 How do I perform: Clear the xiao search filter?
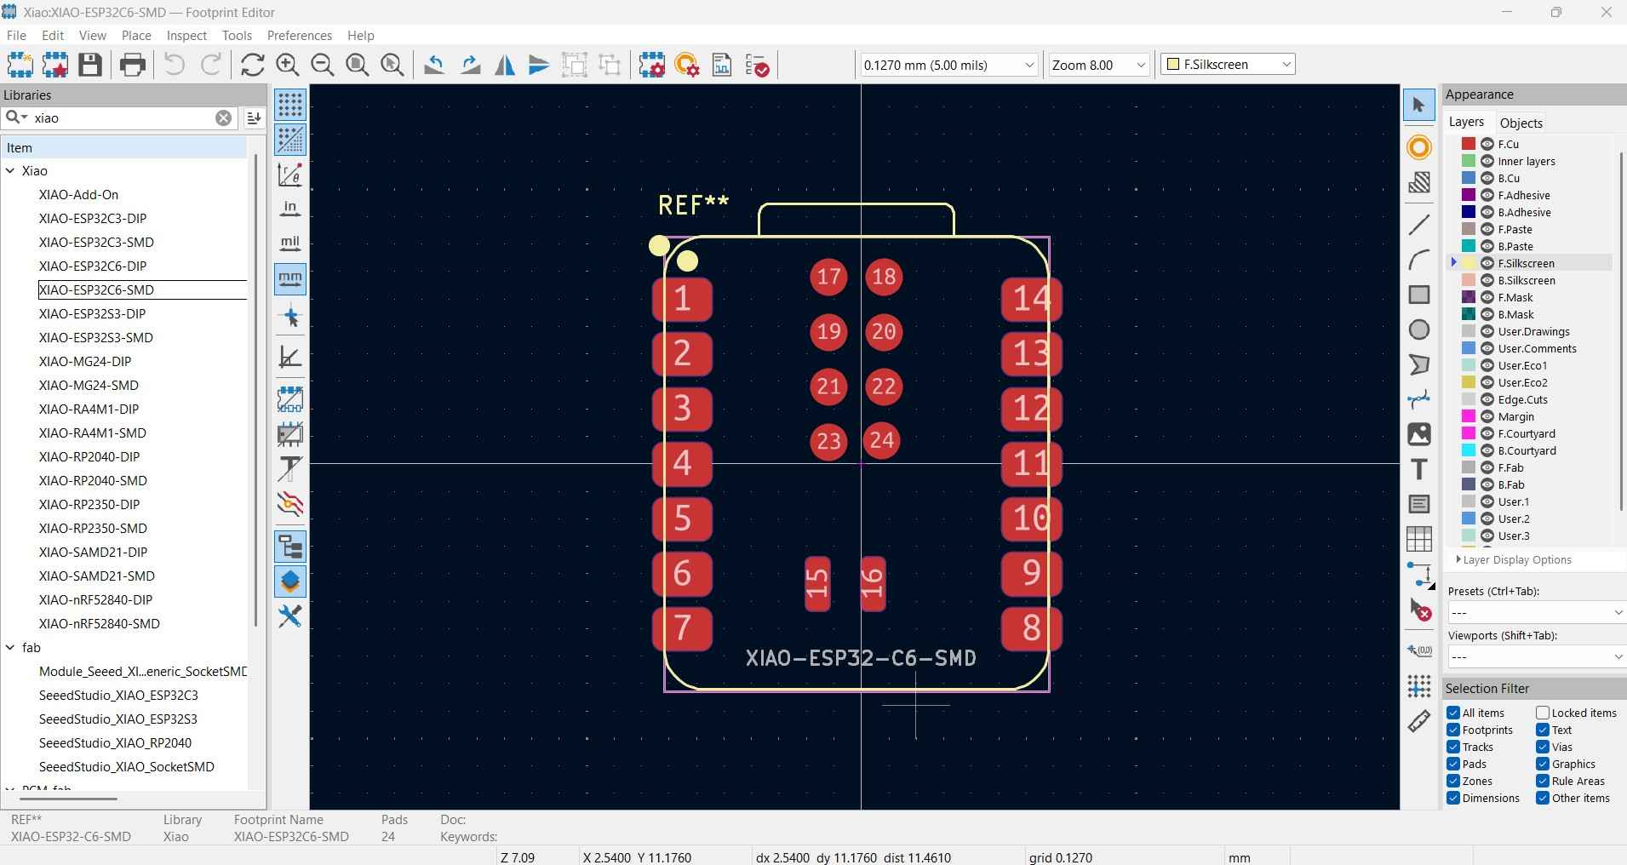tap(223, 118)
